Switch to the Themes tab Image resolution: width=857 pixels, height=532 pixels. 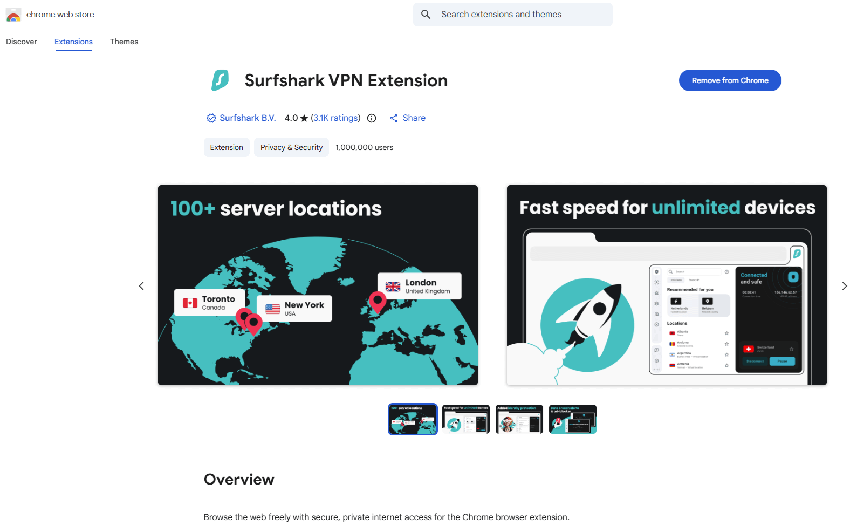(124, 42)
